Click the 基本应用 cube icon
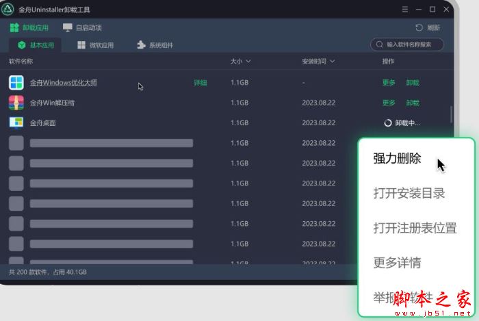Viewport: 479px width, 321px height. (x=22, y=45)
